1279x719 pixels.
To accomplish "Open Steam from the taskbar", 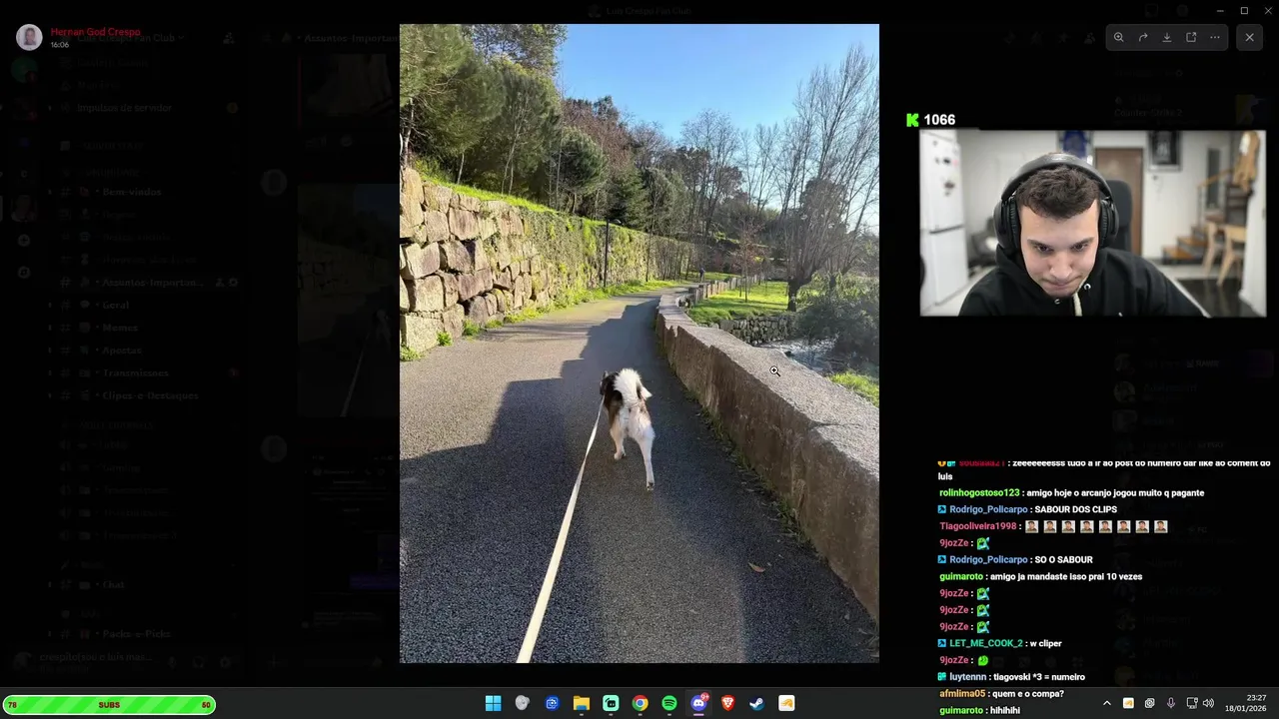I will click(757, 704).
